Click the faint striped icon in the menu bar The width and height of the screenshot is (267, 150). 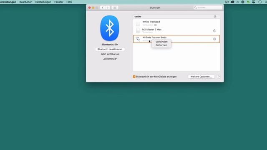click(x=238, y=2)
